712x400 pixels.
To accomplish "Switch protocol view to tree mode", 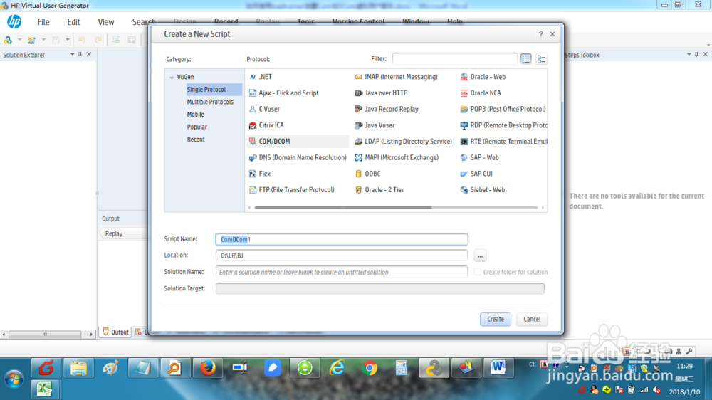I will point(541,59).
